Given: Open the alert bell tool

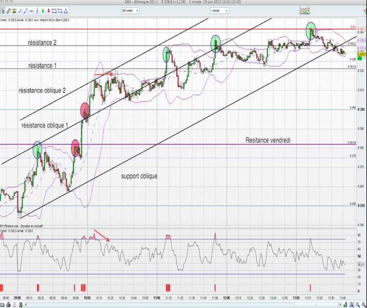Looking at the screenshot, I should pos(14,11).
